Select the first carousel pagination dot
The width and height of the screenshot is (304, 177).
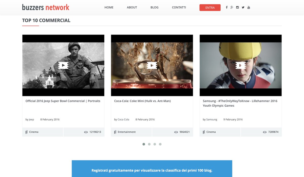click(144, 144)
